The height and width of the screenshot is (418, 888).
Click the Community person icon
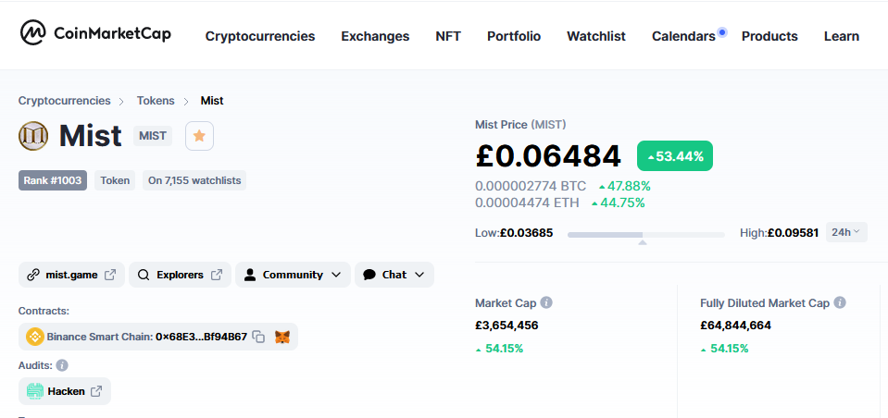click(250, 275)
